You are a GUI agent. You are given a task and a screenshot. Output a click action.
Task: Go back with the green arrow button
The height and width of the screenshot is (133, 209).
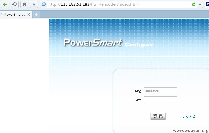5,4
